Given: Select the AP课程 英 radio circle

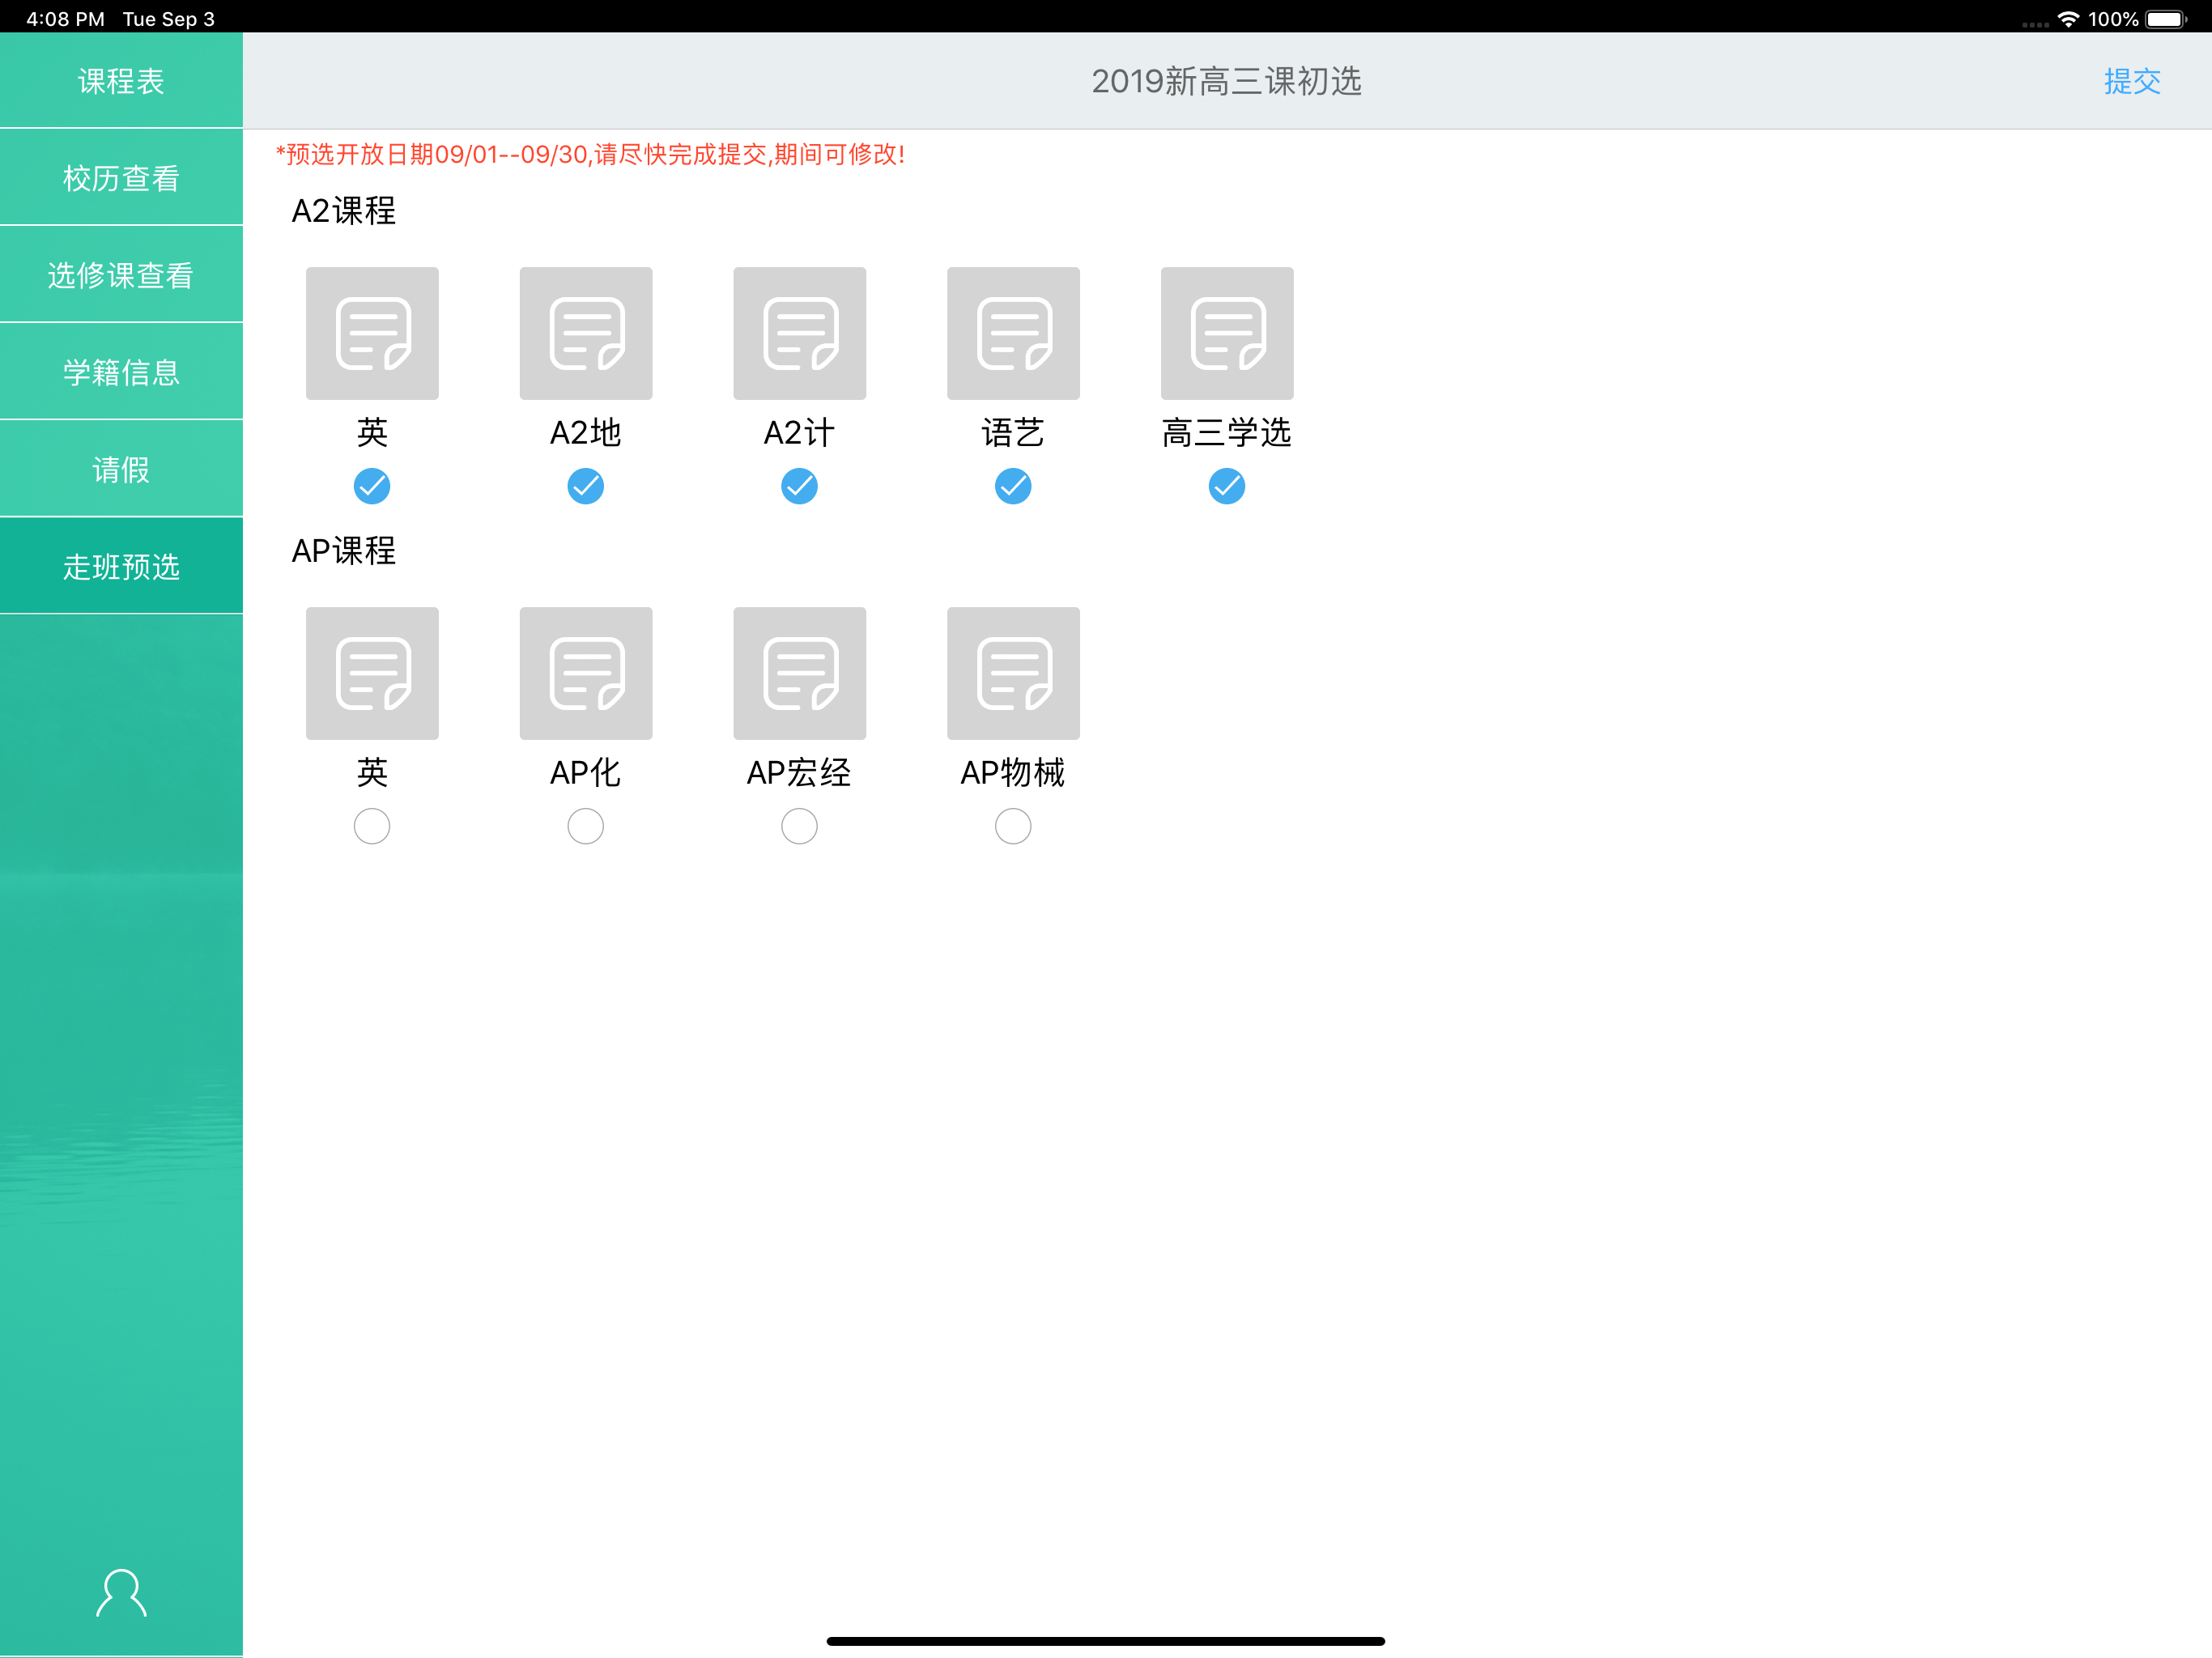Looking at the screenshot, I should coord(372,826).
